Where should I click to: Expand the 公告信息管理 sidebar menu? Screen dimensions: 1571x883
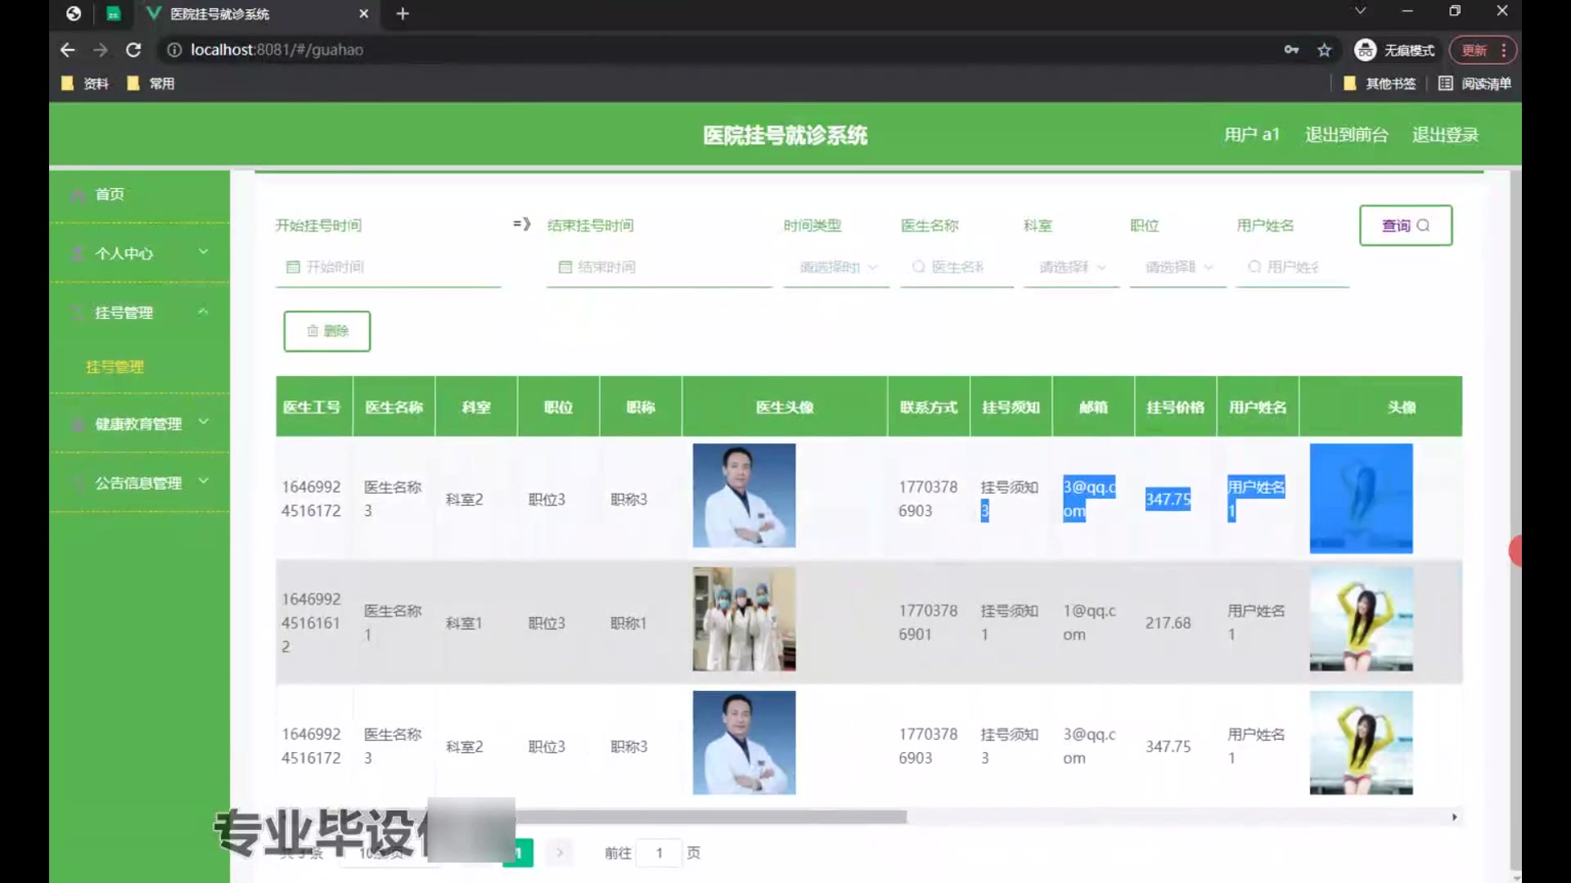tap(139, 483)
